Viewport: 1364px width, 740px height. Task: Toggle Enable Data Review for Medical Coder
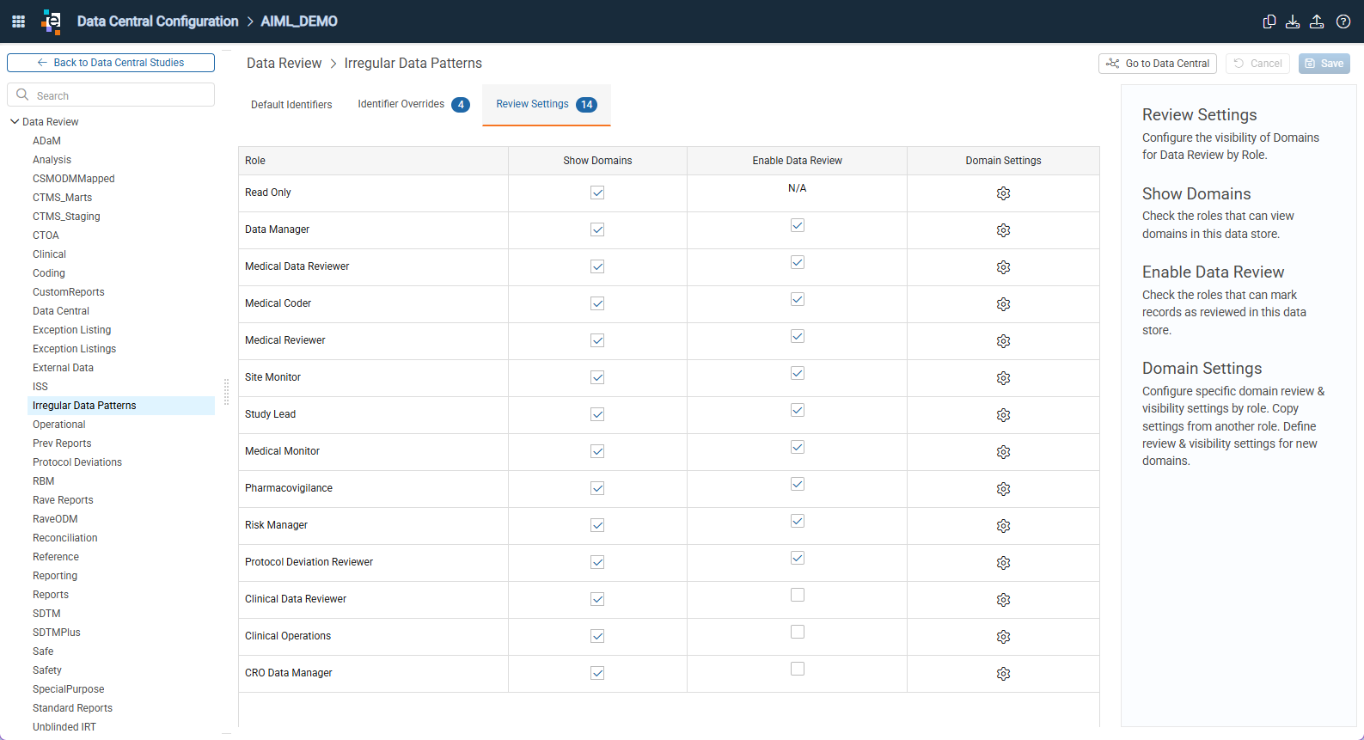(798, 299)
